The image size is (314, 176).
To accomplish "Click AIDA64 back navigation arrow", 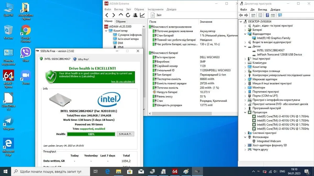I will [x=107, y=15].
